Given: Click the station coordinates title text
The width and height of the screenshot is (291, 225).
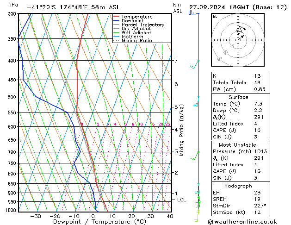Looking at the screenshot, I should [74, 7].
